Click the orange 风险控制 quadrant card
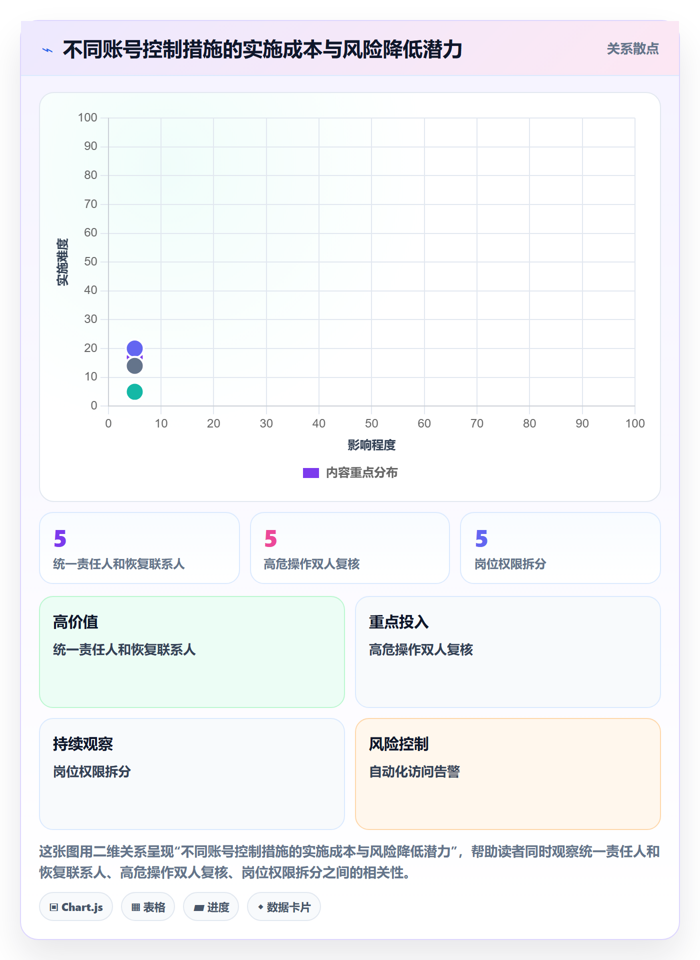 tap(508, 774)
